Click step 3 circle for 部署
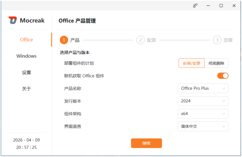The image size is (242, 157). coord(217,40)
